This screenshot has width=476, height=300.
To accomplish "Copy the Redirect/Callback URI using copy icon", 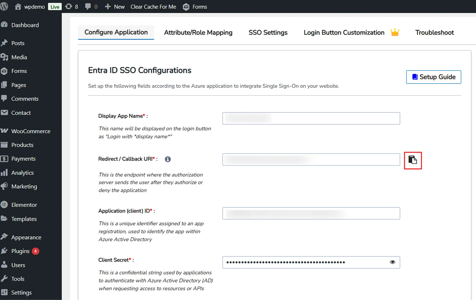I will (413, 161).
